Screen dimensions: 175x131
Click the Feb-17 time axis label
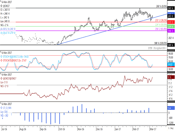tap(136, 129)
